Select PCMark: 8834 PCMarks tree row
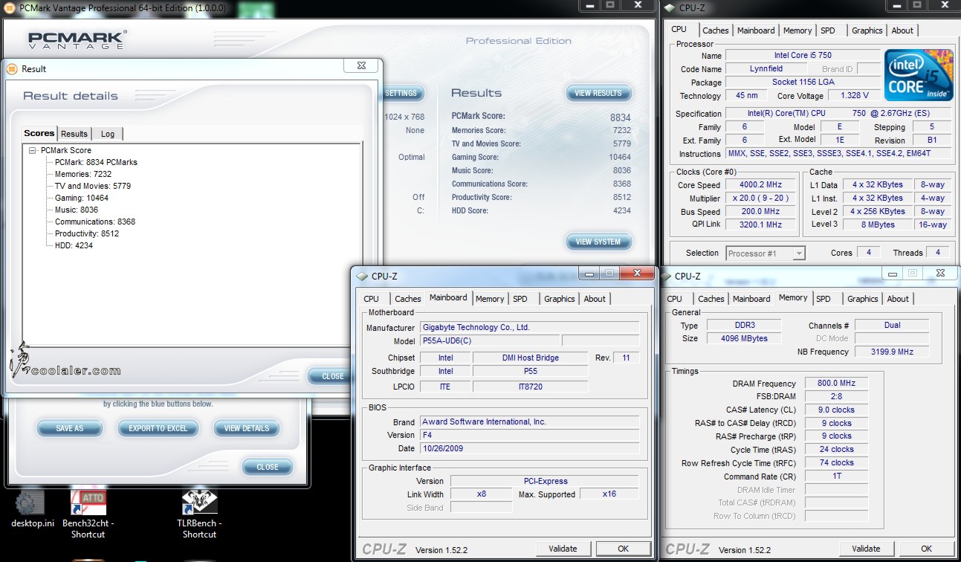Viewport: 961px width, 562px height. [96, 162]
